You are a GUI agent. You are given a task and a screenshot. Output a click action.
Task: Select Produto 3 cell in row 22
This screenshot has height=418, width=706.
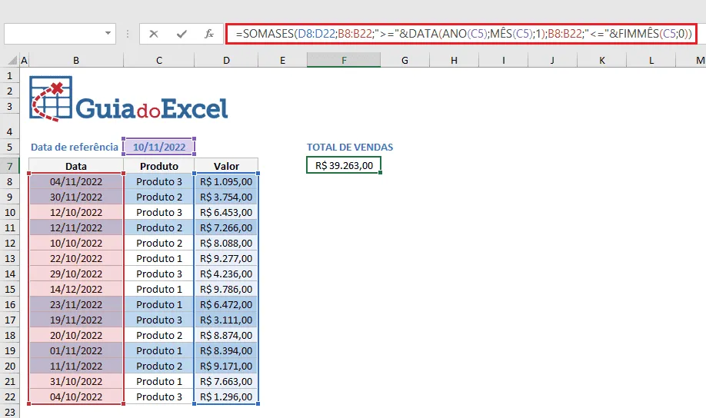159,396
